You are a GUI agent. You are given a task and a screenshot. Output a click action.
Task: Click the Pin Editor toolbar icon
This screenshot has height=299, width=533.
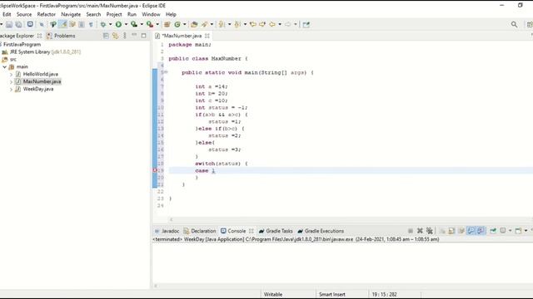click(x=306, y=24)
